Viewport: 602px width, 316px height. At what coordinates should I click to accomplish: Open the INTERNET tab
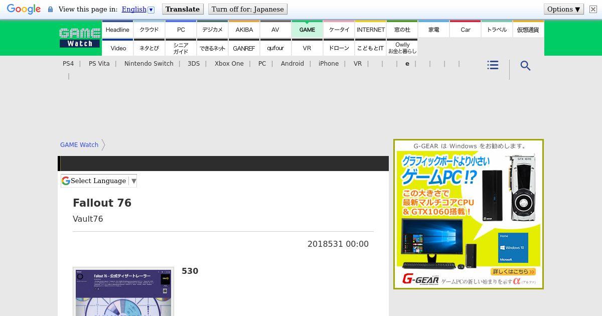(370, 29)
